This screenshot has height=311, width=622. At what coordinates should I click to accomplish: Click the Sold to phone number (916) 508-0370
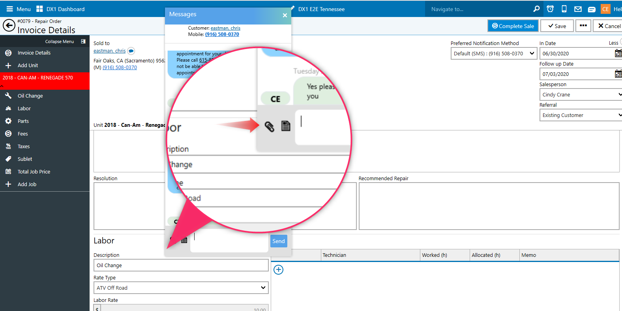pyautogui.click(x=120, y=68)
